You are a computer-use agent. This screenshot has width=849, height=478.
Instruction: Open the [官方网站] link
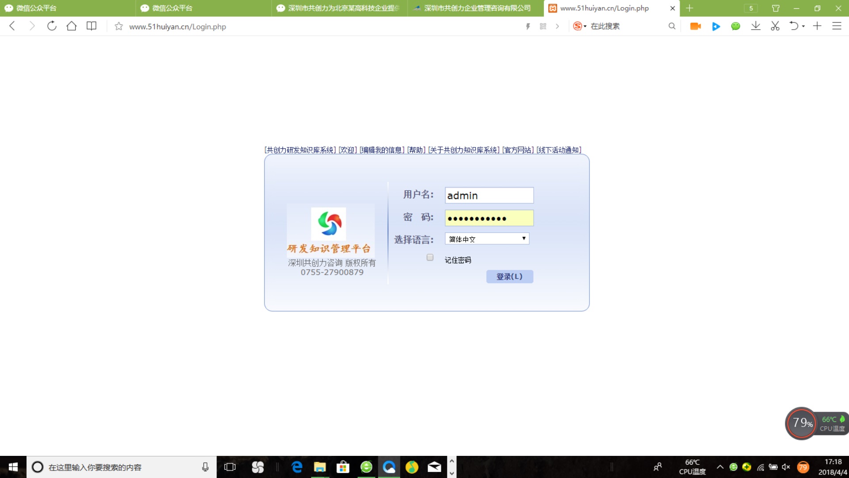click(518, 150)
